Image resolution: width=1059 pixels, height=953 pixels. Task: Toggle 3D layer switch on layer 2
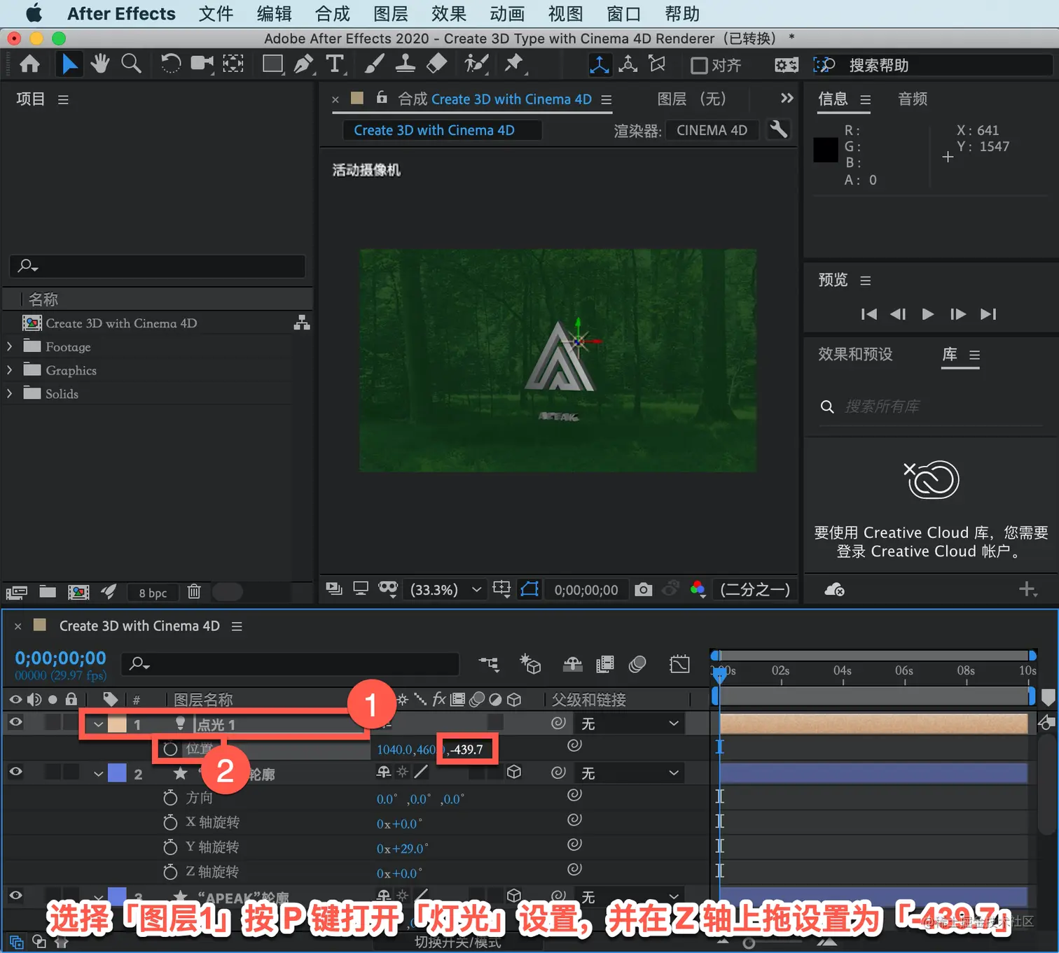point(514,772)
